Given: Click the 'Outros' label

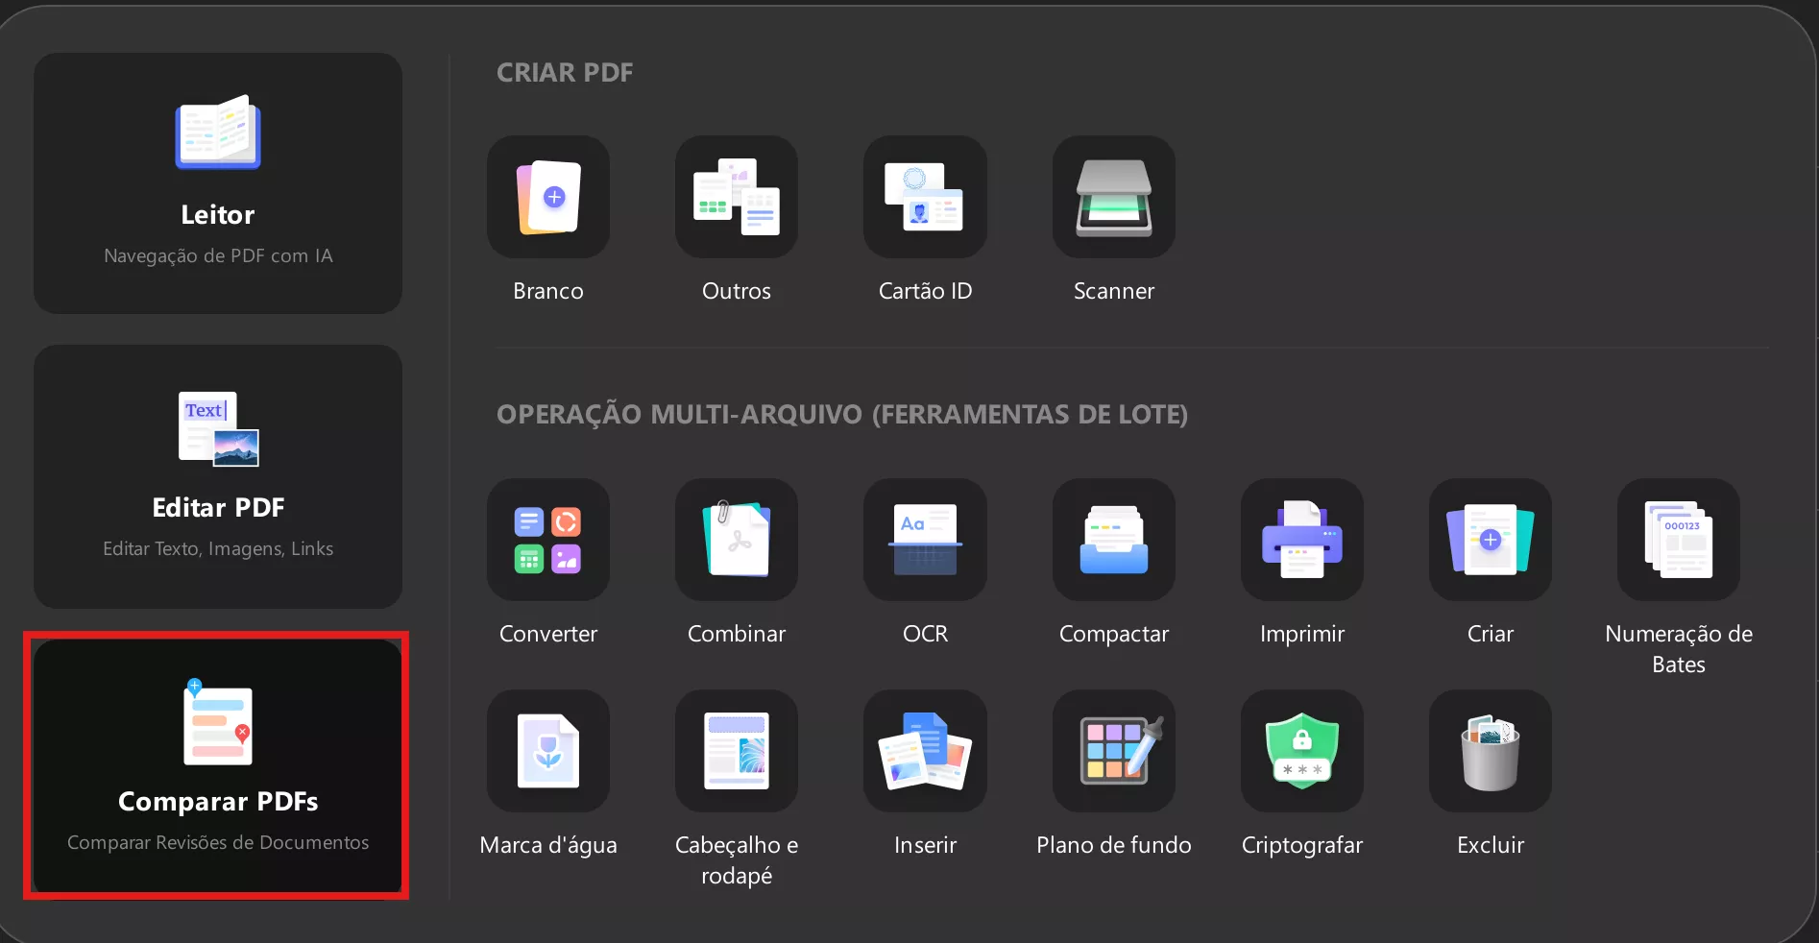Looking at the screenshot, I should click(x=737, y=291).
